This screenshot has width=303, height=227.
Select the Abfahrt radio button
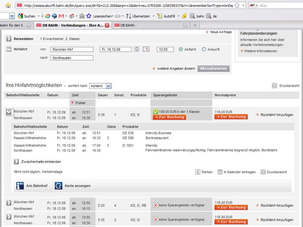coord(181,49)
